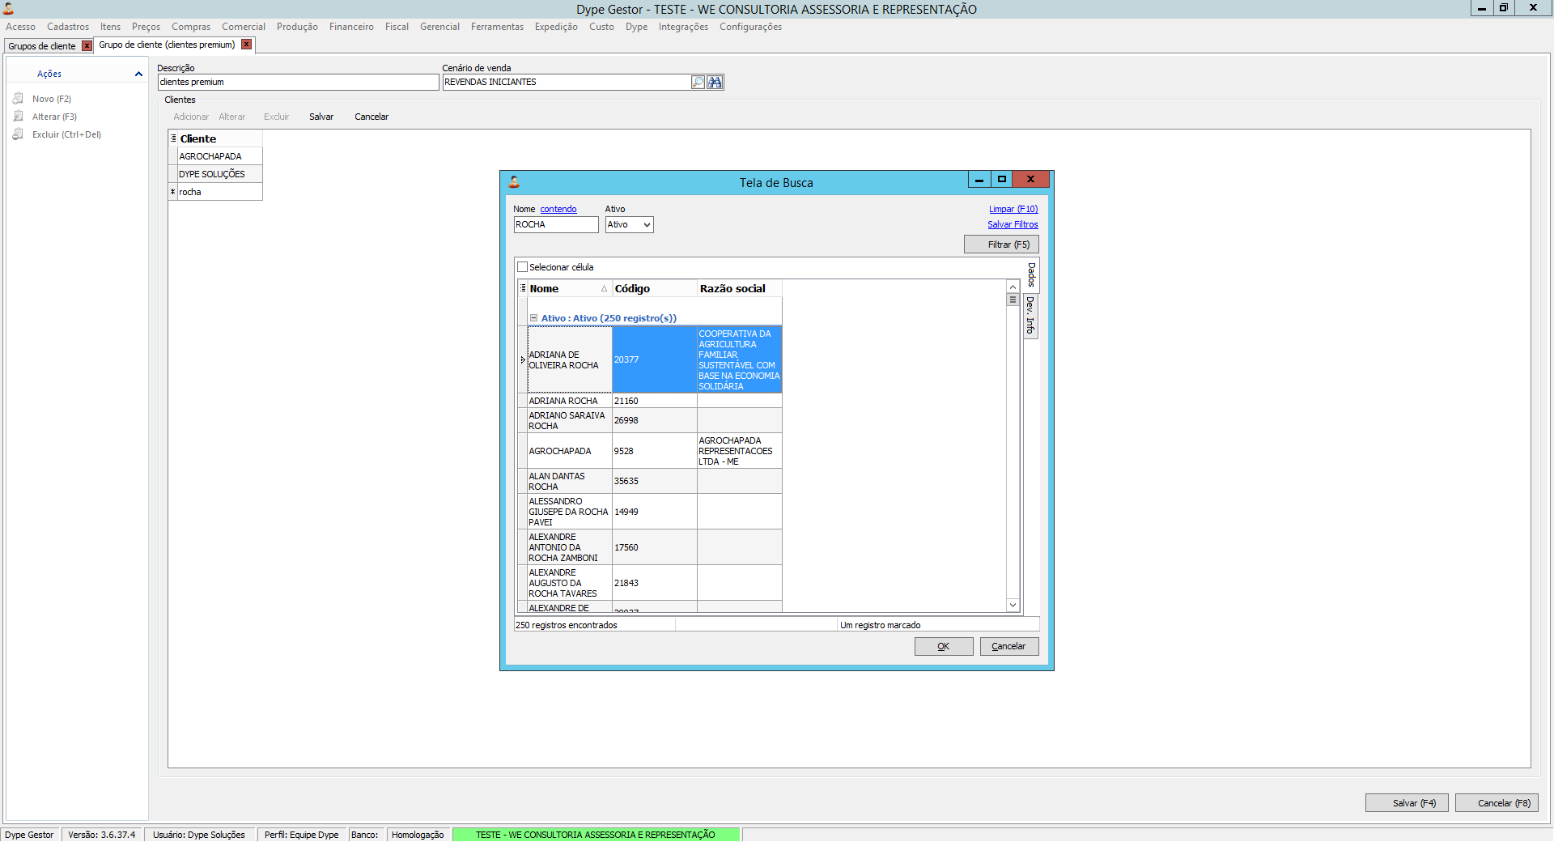Click the Nome search field containing ROCHA
The image size is (1554, 842).
coord(556,225)
